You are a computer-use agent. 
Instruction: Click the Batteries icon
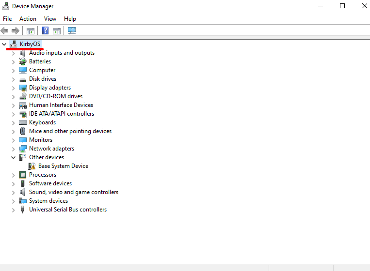23,61
